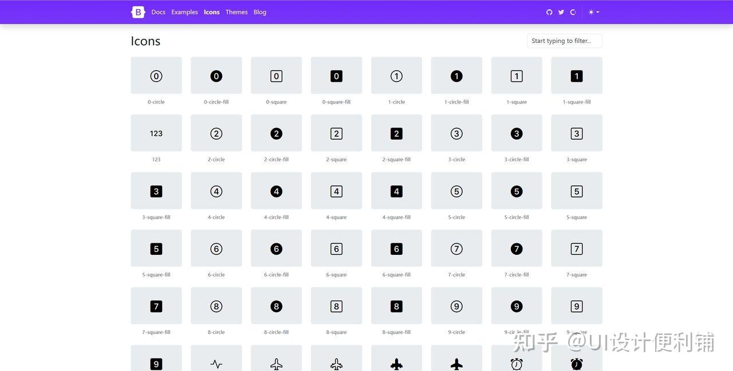Open the 0-square-fill icon
The height and width of the screenshot is (371, 733).
click(337, 75)
